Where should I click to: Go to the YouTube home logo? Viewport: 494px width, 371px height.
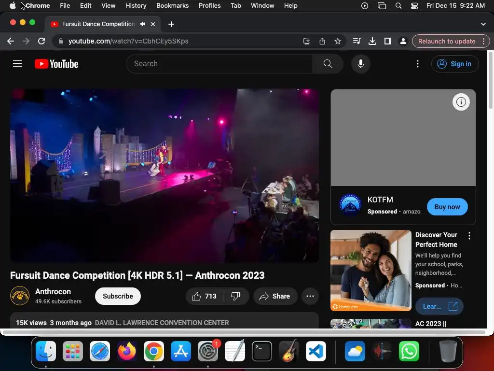click(x=56, y=64)
